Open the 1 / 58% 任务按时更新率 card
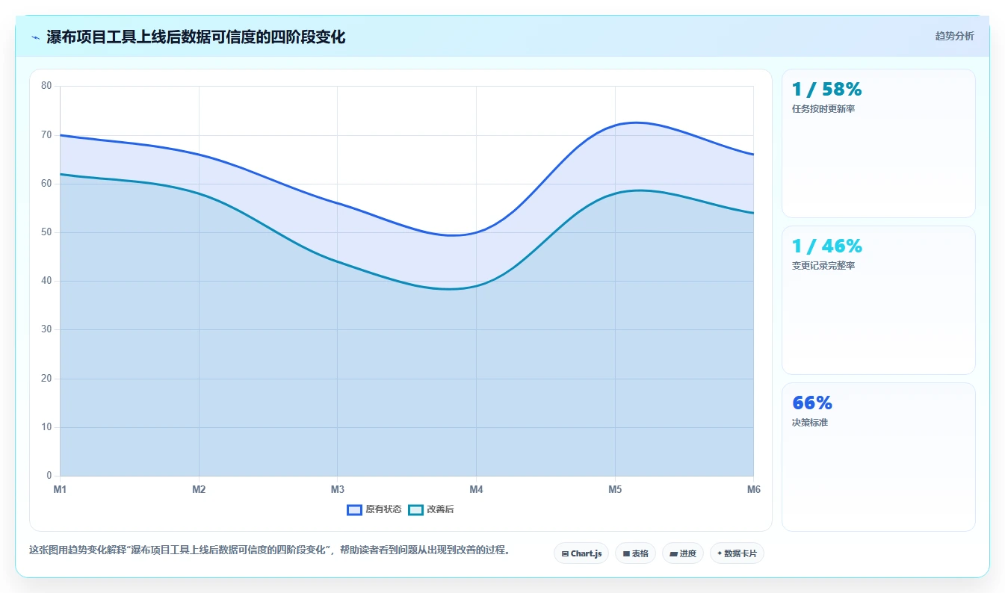 pos(878,143)
